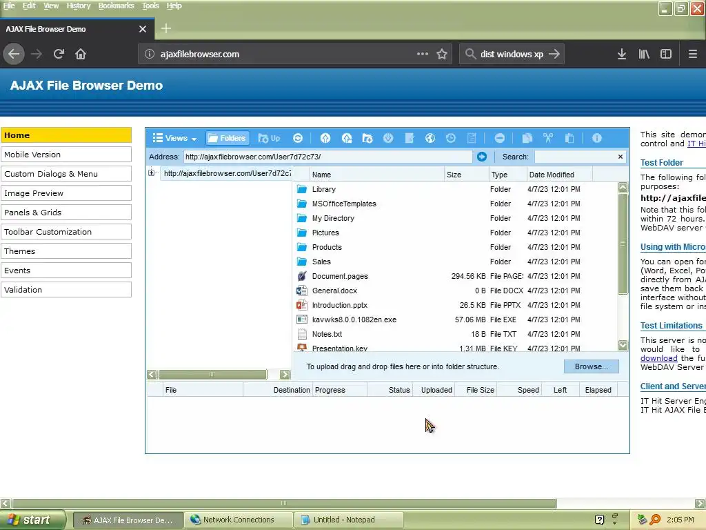706x530 pixels.
Task: Click the folder tree horizontal scrollbar thumb
Action: click(212, 375)
